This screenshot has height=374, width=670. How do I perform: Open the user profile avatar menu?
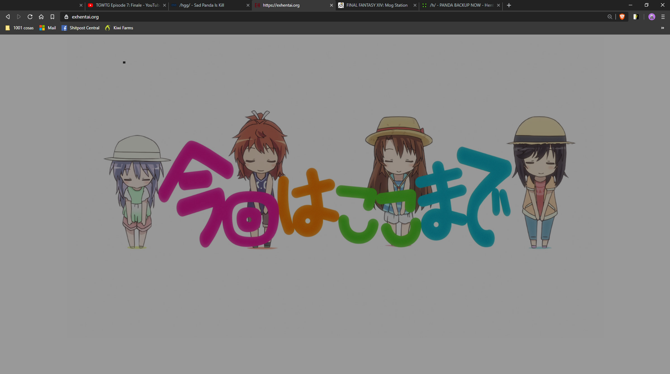click(652, 17)
